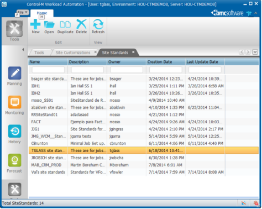The image size is (262, 209).
Task: Open the History domain icon
Action: [x=14, y=131]
